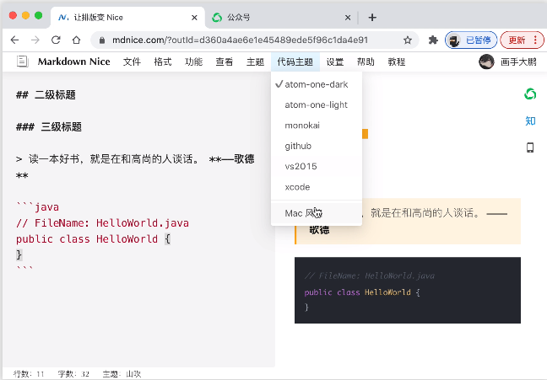
Task: Go back using browser back arrow
Action: click(x=14, y=40)
